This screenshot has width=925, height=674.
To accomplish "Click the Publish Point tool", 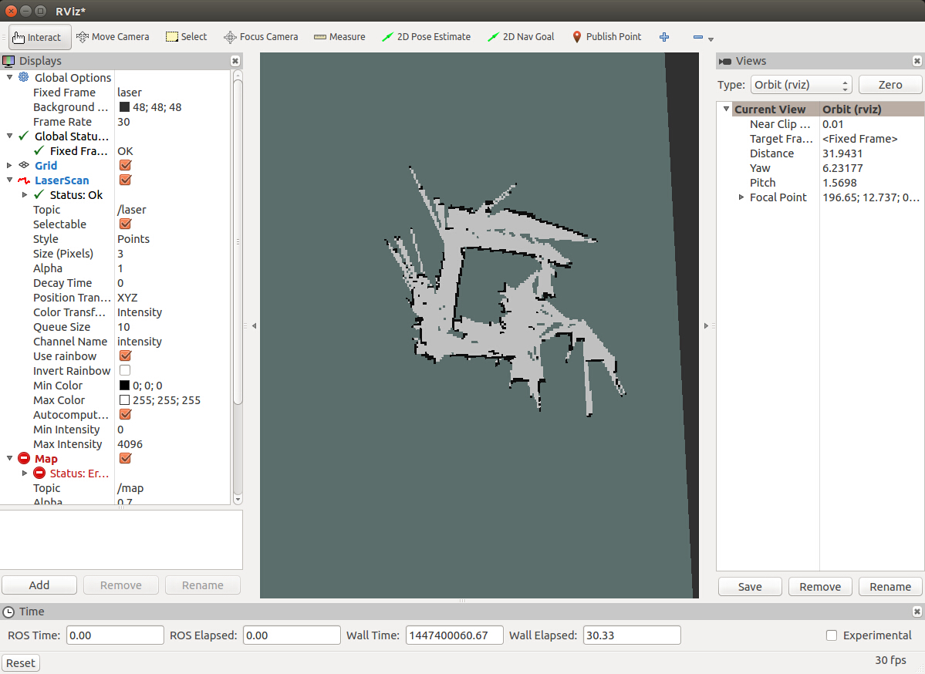I will click(x=606, y=37).
